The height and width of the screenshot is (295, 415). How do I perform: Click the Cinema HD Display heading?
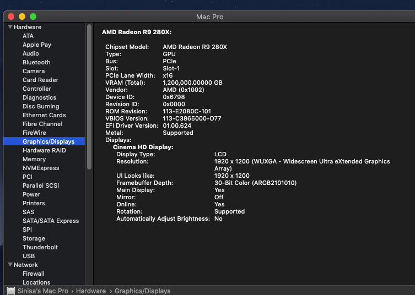tap(143, 147)
